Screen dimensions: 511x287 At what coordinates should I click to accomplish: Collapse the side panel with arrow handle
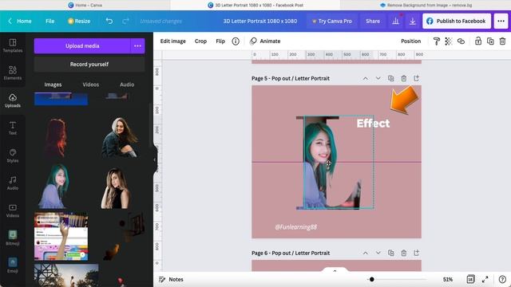coord(155,159)
